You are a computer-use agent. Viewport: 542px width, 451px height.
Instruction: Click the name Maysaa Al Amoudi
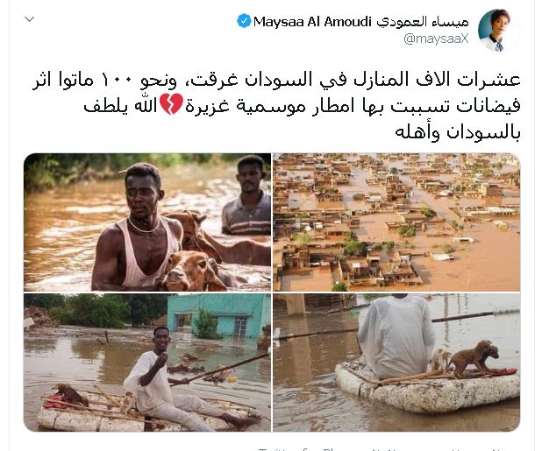tap(312, 22)
